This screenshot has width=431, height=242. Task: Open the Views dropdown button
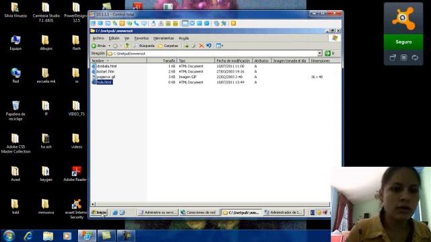[x=220, y=46]
